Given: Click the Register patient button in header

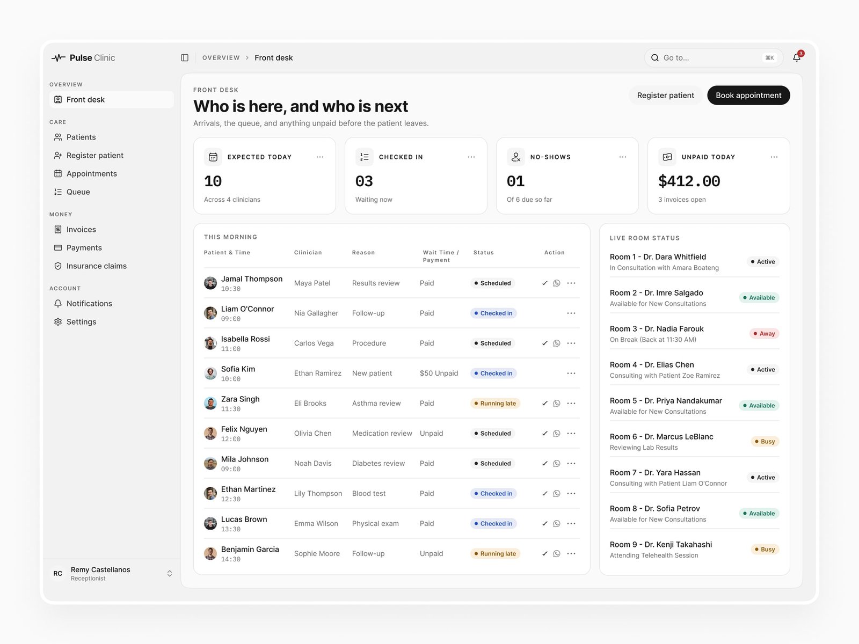Looking at the screenshot, I should 665,95.
